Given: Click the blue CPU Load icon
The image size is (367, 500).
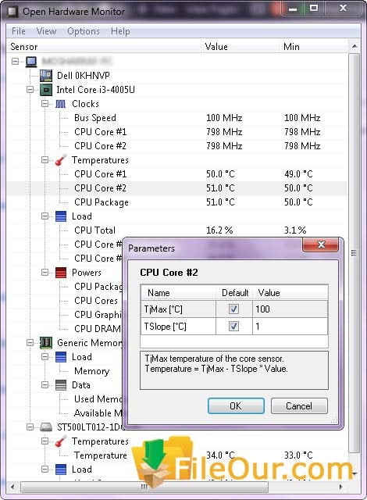Looking at the screenshot, I should [61, 216].
